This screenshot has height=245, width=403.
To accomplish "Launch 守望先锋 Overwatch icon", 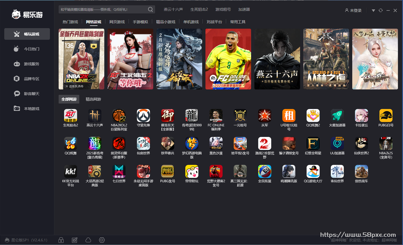I will pos(143,116).
